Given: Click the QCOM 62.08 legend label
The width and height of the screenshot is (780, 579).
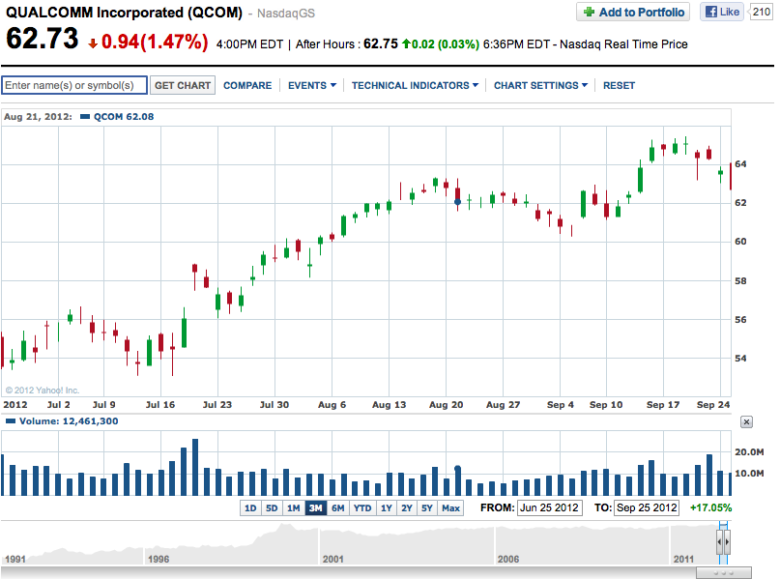Looking at the screenshot, I should coord(124,117).
